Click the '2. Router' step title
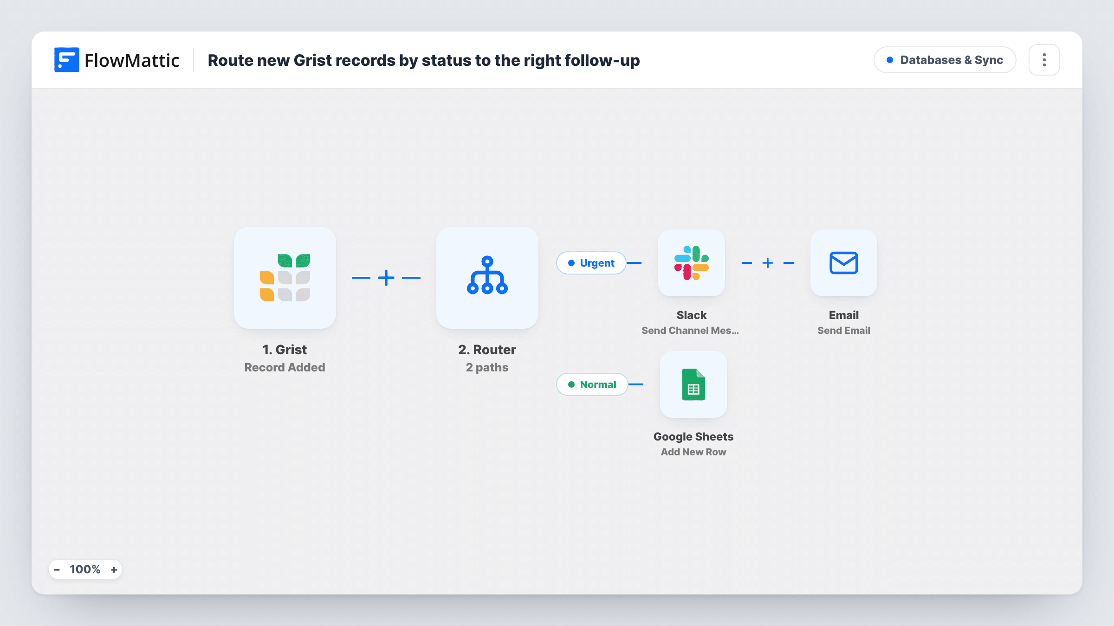The image size is (1114, 626). (487, 349)
